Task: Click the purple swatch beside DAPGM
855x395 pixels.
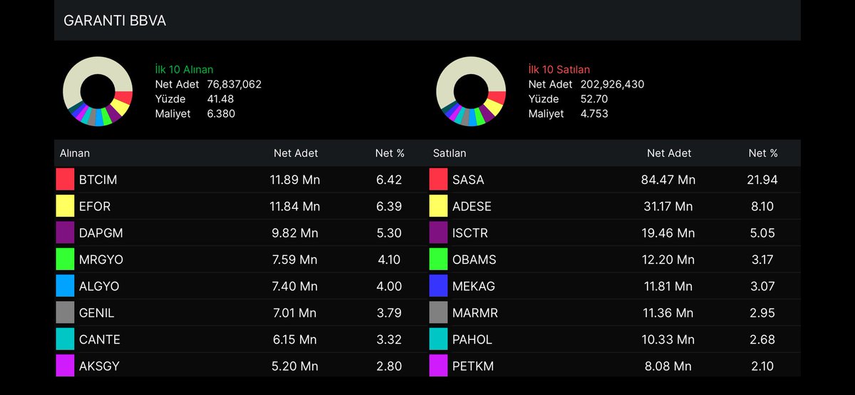Action: (65, 233)
